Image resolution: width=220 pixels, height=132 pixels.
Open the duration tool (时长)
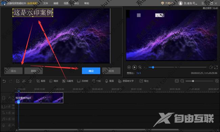tap(96, 81)
